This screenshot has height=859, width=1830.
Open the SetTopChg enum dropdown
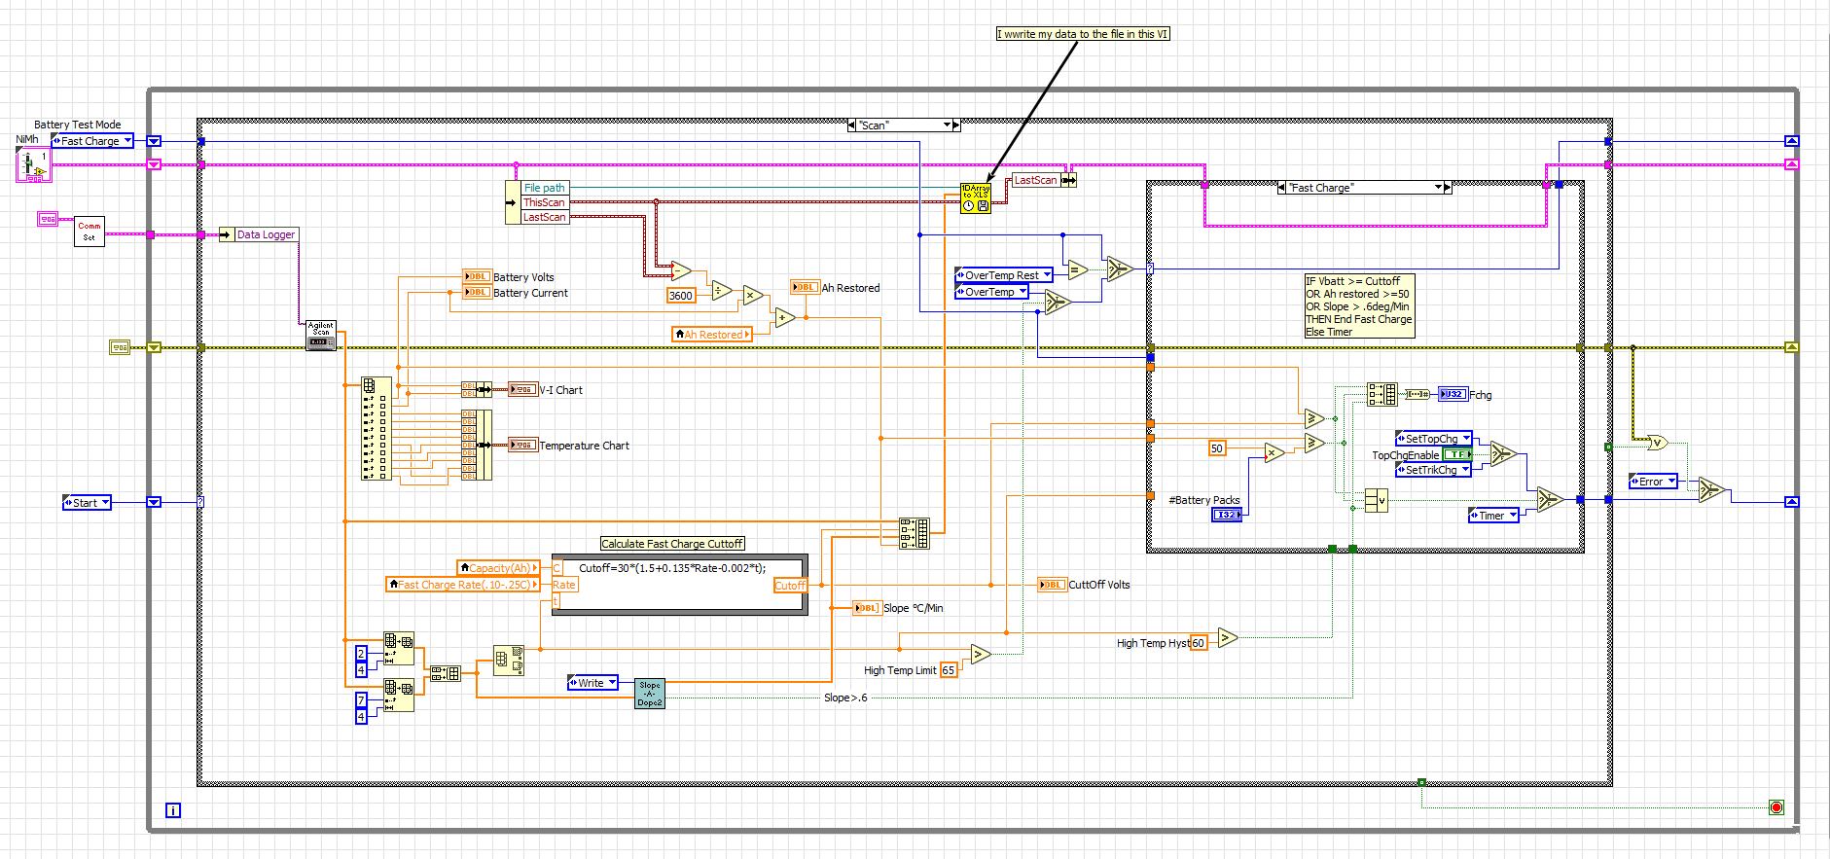(1434, 439)
